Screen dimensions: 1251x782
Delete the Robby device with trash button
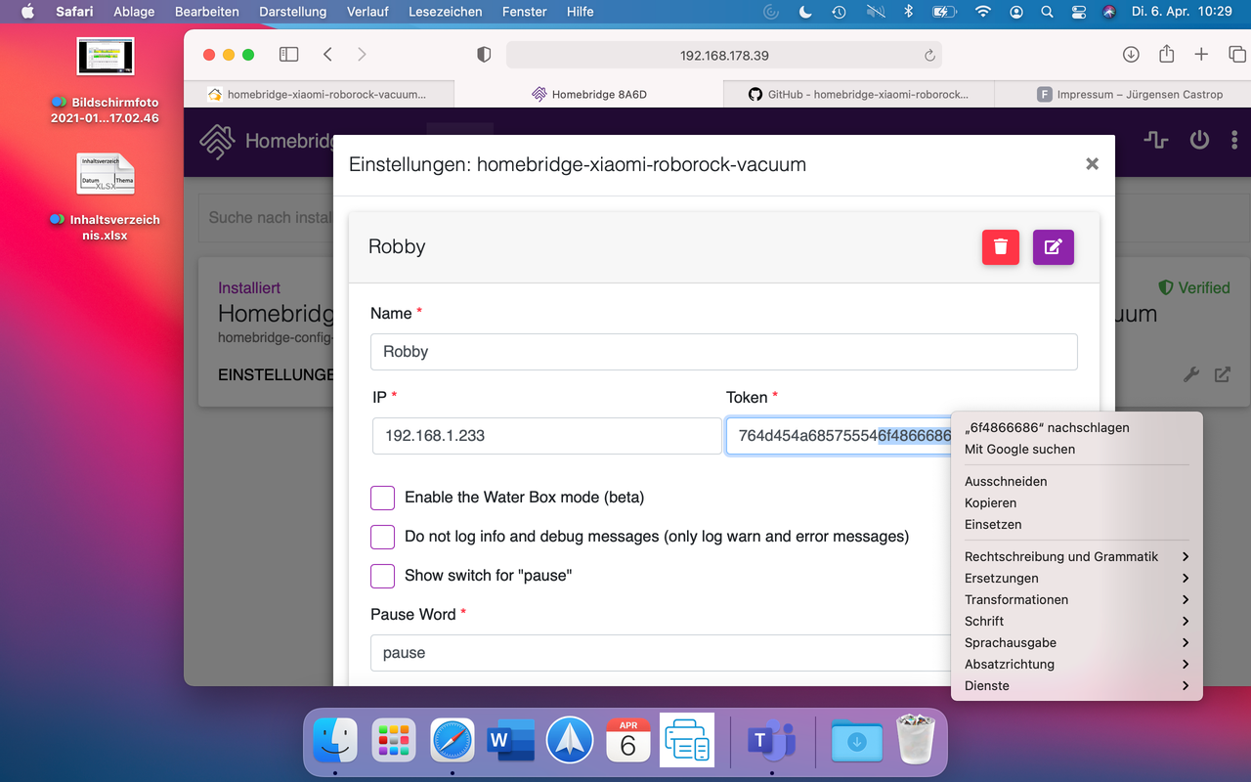[x=1000, y=247]
